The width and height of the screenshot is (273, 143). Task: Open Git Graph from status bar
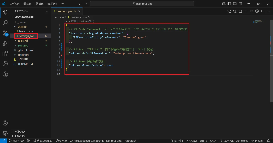(131, 141)
